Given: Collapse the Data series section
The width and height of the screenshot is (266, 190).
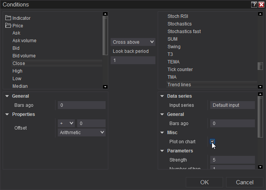Looking at the screenshot, I should click(162, 96).
